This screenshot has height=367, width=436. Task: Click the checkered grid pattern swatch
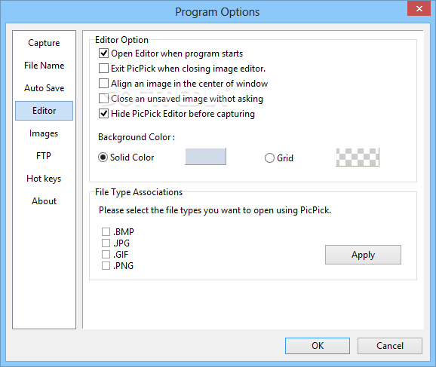358,158
